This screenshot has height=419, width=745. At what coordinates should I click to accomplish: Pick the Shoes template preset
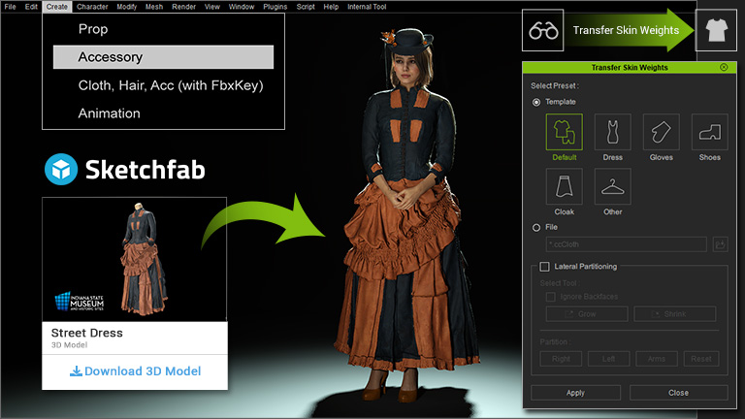709,131
